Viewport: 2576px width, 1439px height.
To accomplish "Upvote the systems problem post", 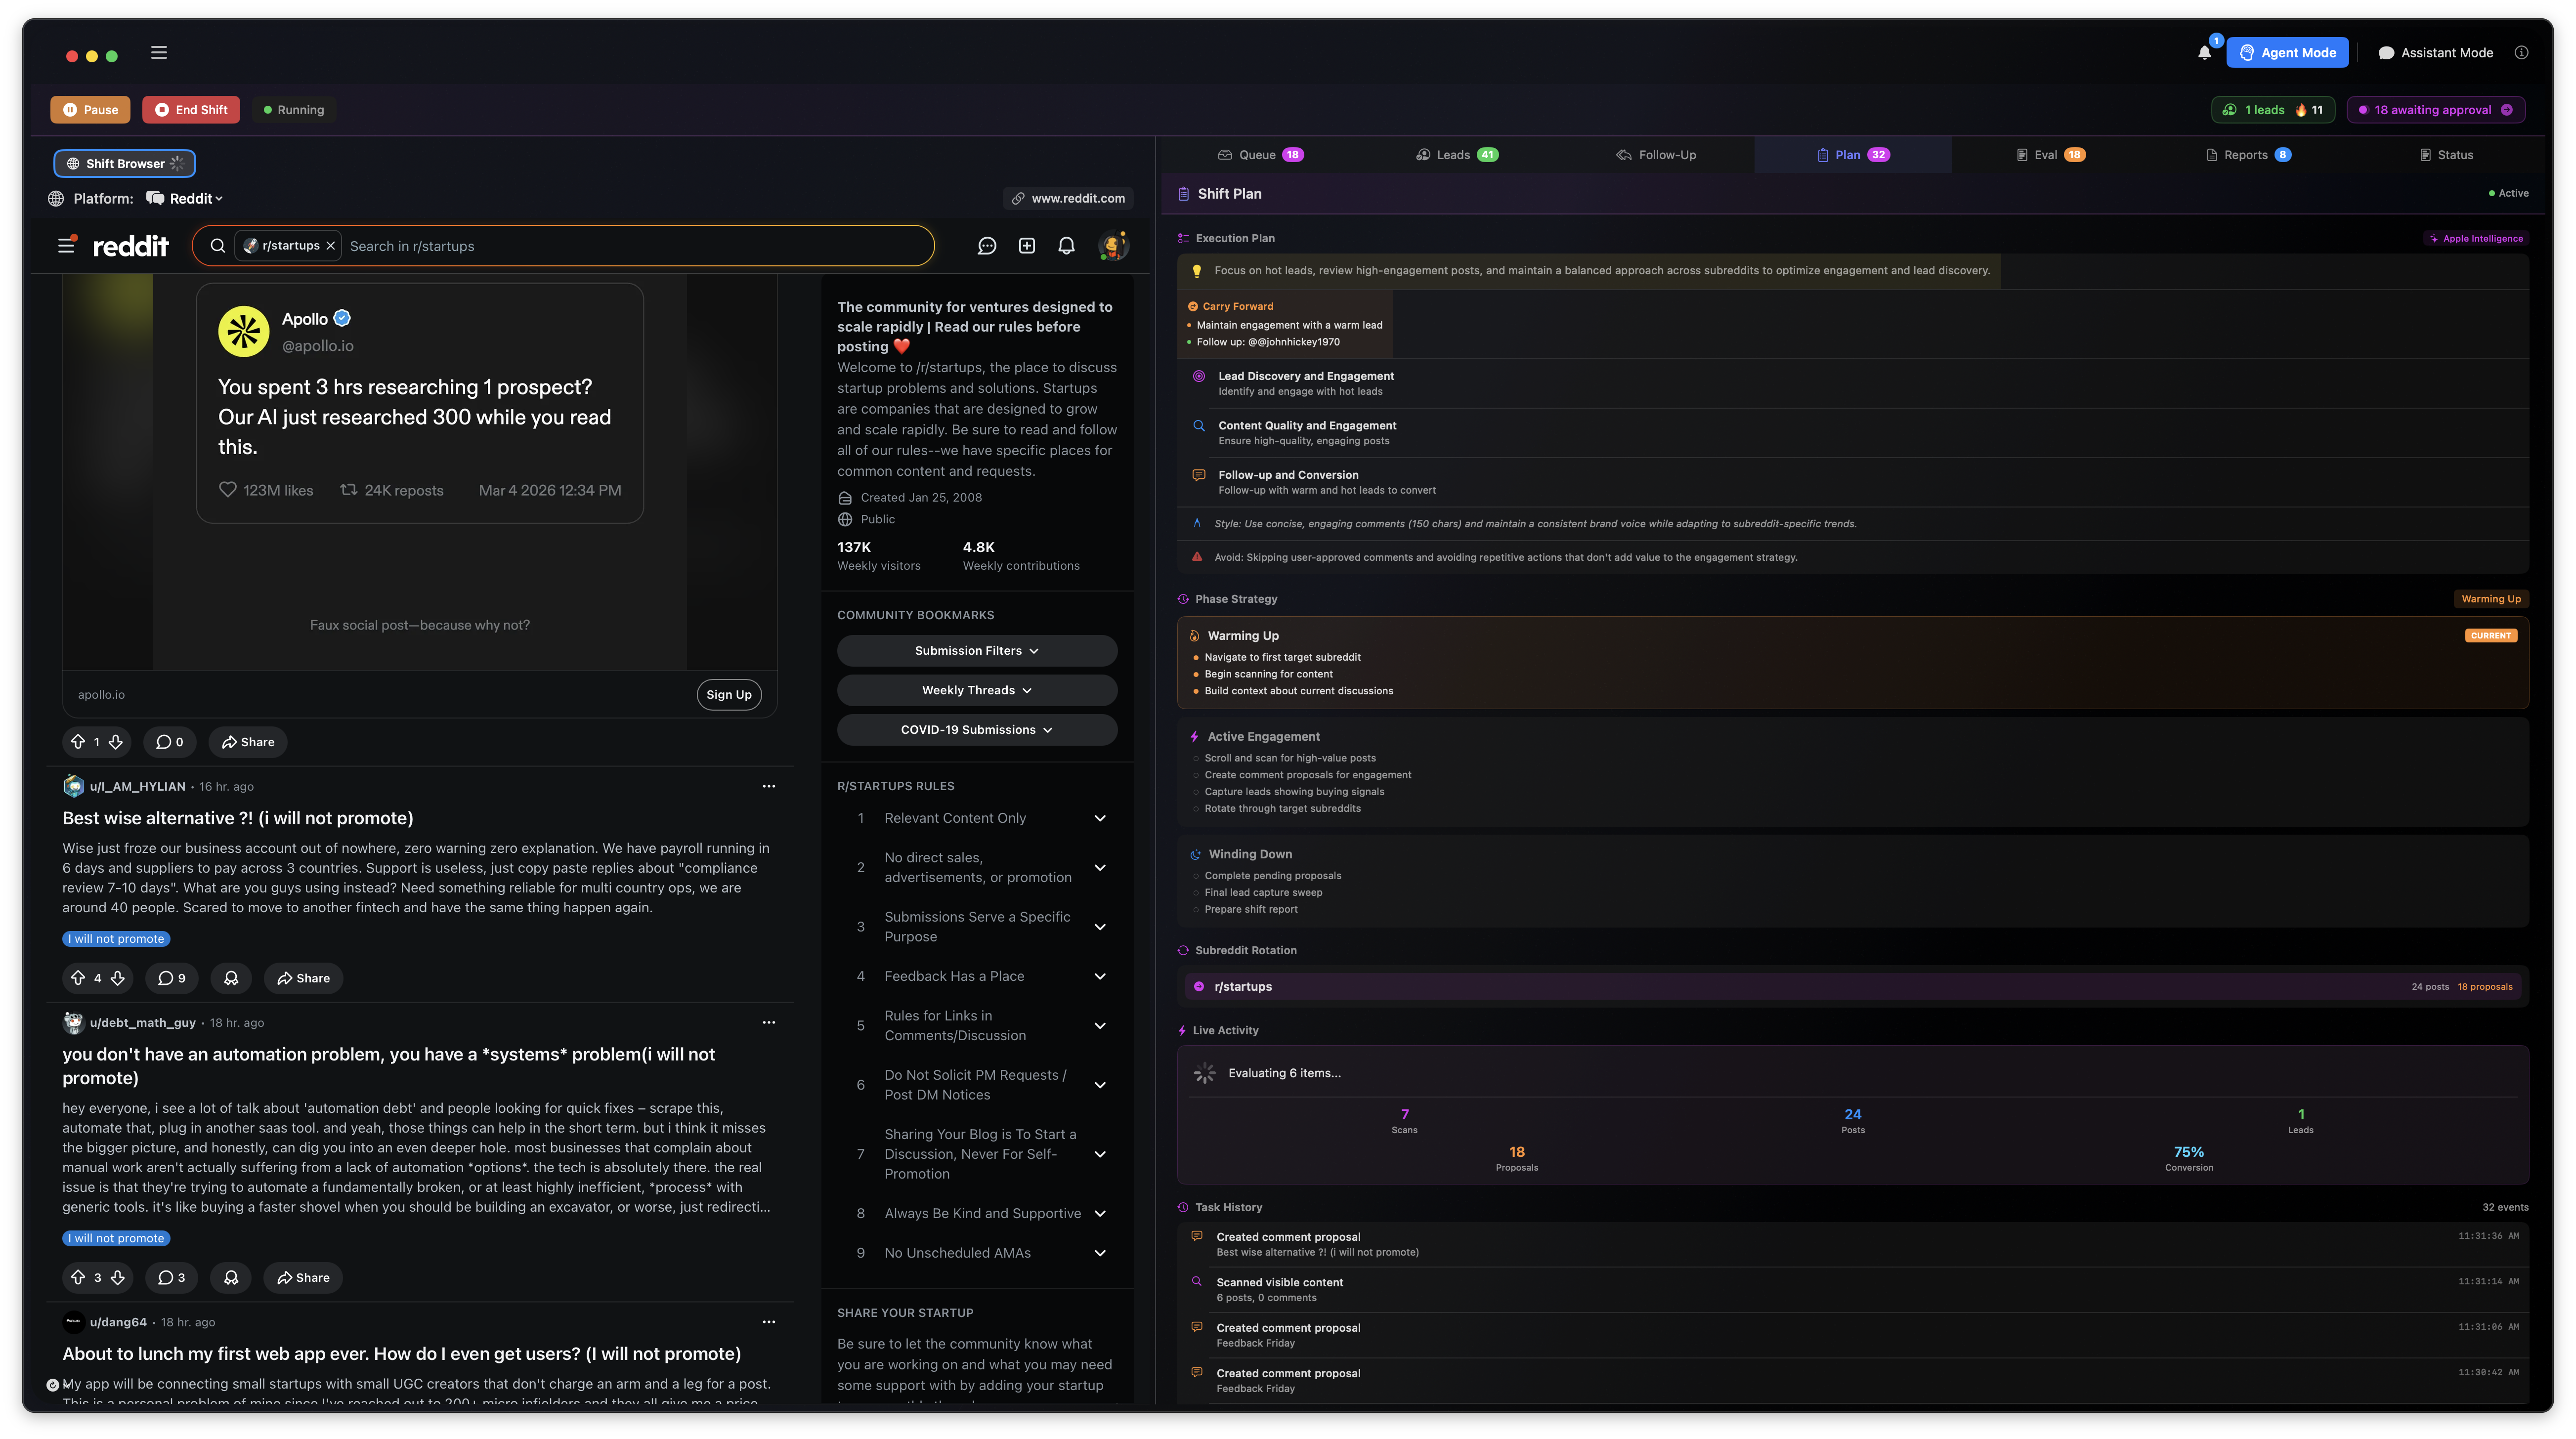I will click(78, 1278).
